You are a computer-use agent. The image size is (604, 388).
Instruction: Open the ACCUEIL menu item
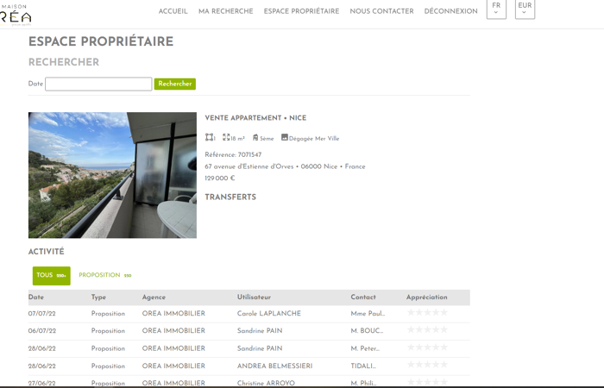173,11
